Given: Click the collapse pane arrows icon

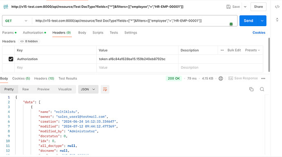Looking at the screenshot, I should (x=277, y=20).
